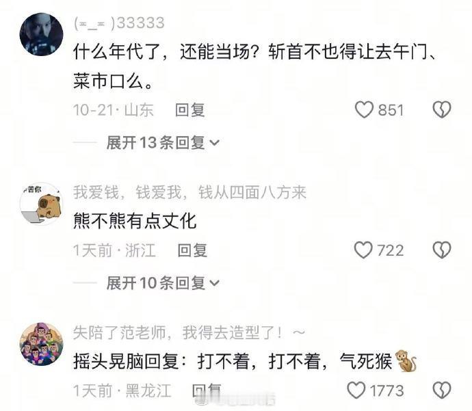The height and width of the screenshot is (411, 472).
Task: Click chevron next to 展开13条回复
Action: pyautogui.click(x=214, y=143)
